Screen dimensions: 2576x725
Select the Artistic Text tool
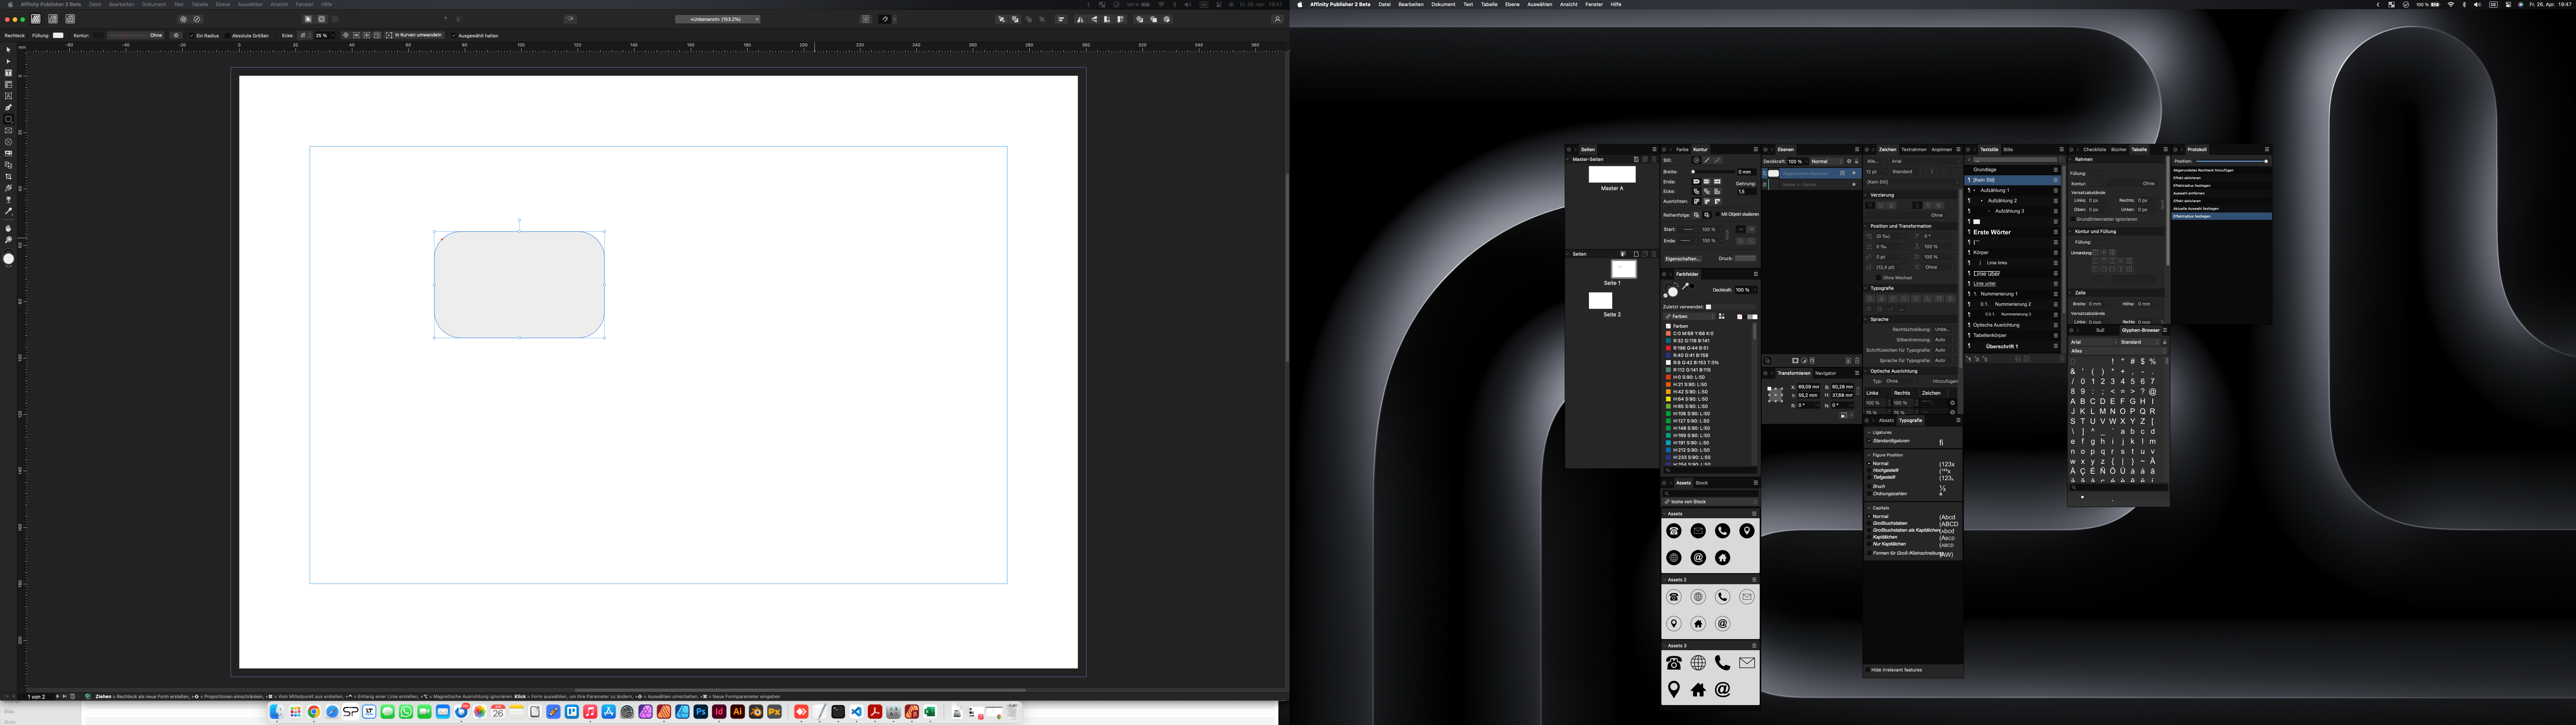point(8,96)
